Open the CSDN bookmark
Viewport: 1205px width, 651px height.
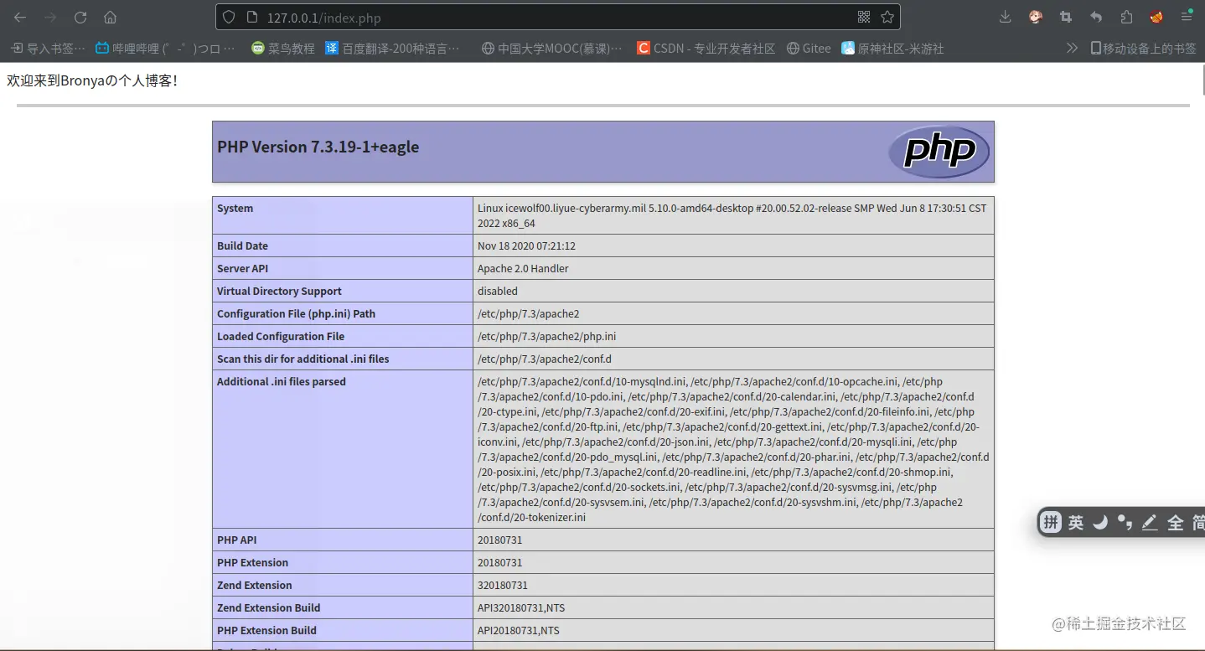pos(706,49)
